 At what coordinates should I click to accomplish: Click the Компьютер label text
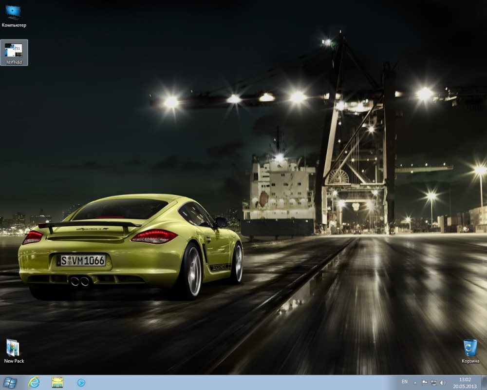tap(14, 25)
